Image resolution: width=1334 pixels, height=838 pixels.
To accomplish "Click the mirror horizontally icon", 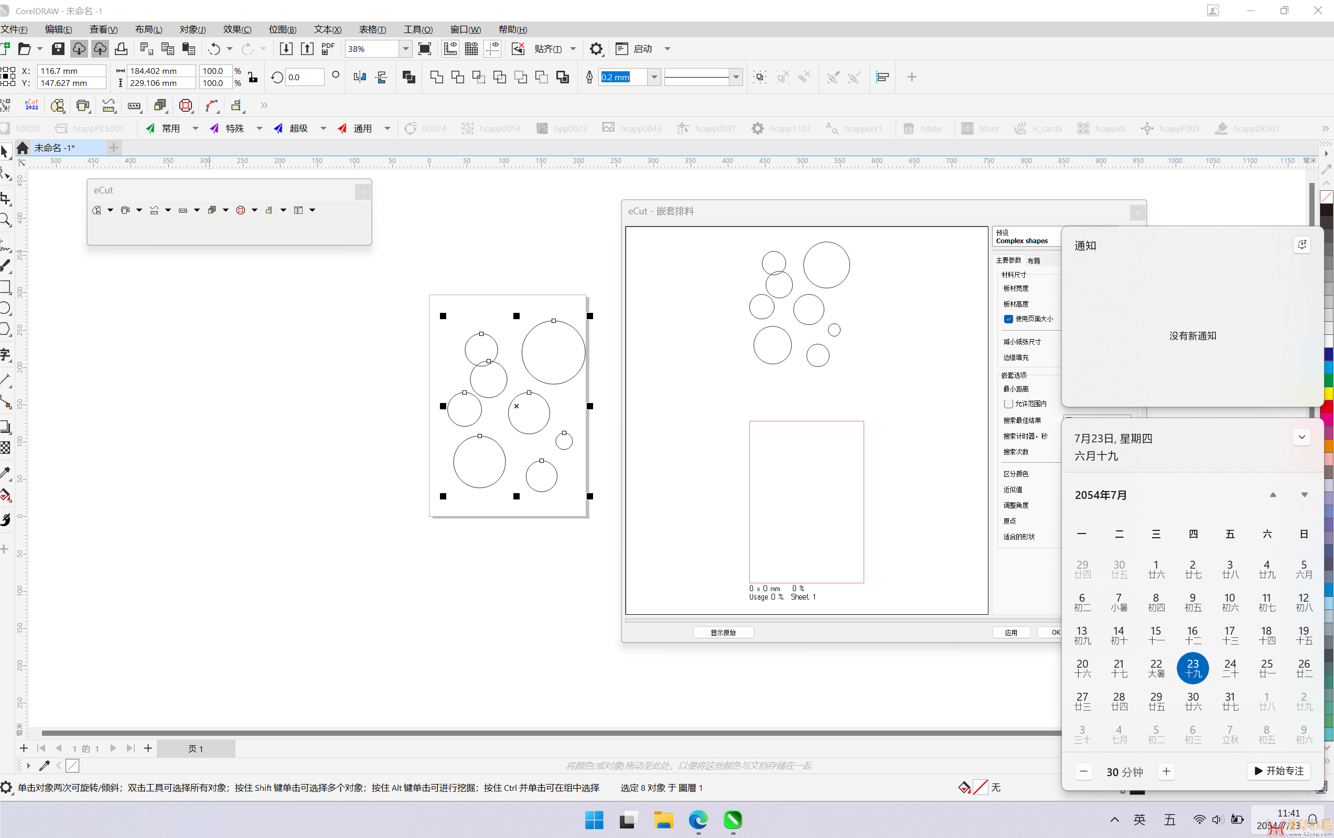I will coord(360,77).
